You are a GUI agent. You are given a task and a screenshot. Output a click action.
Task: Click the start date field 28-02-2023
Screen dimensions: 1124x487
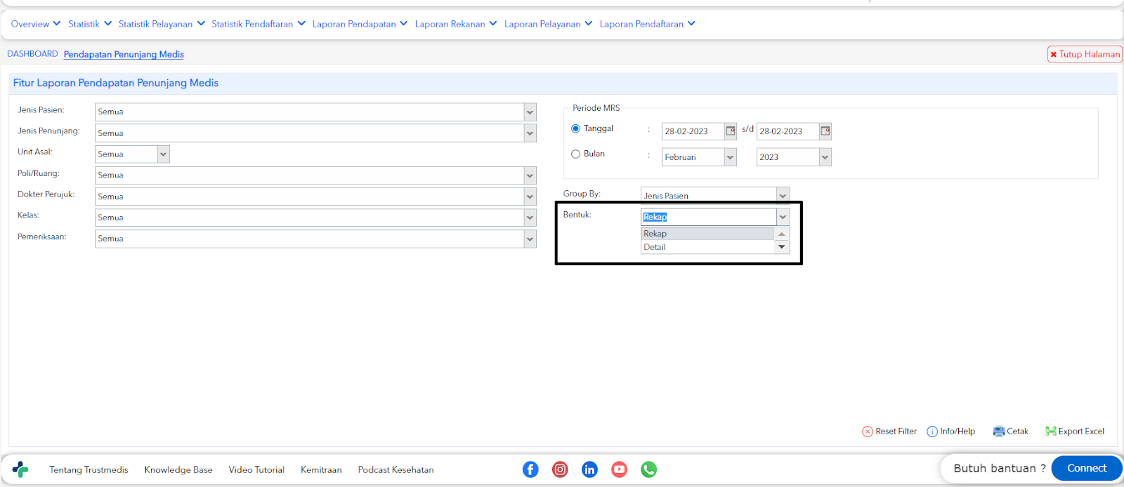point(693,131)
